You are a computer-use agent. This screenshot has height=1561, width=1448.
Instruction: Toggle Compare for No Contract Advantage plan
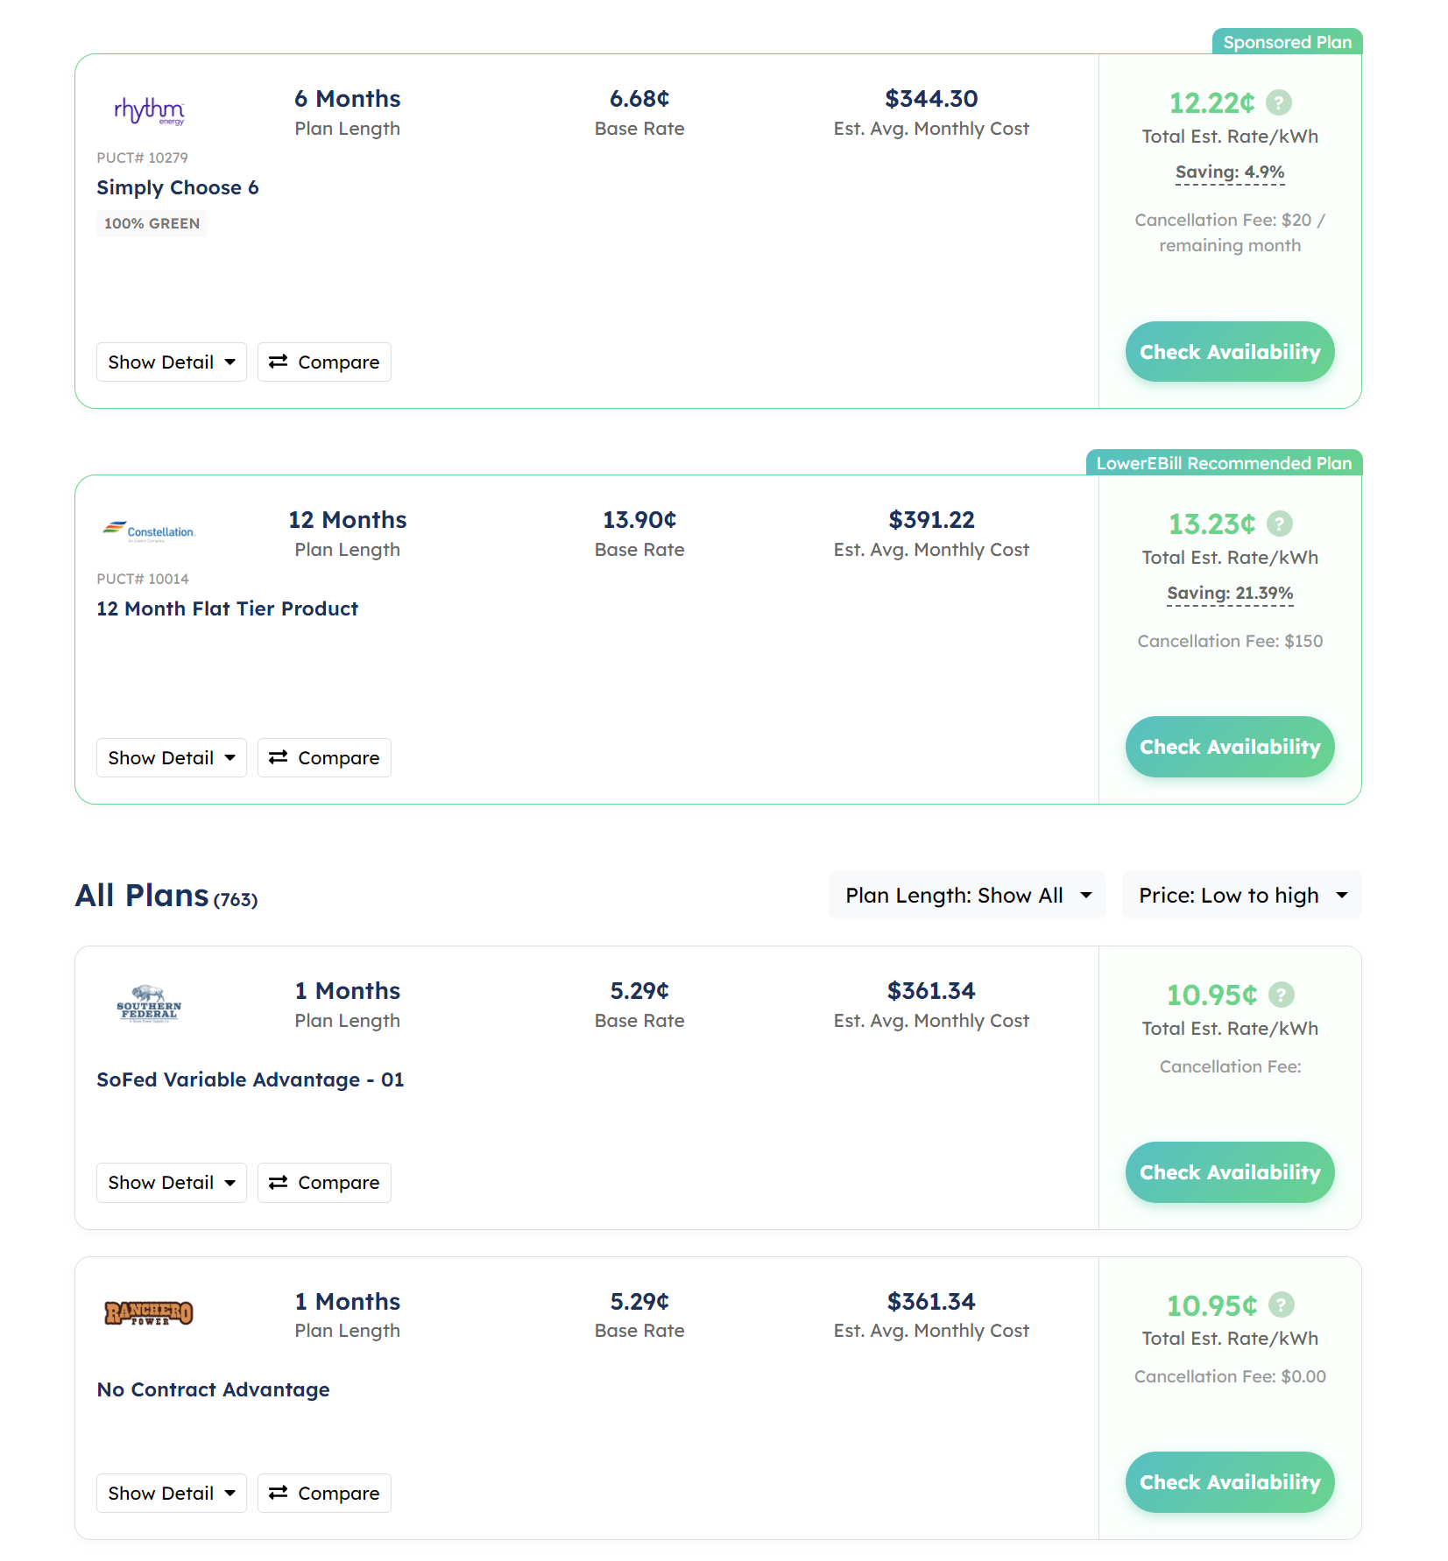324,1494
